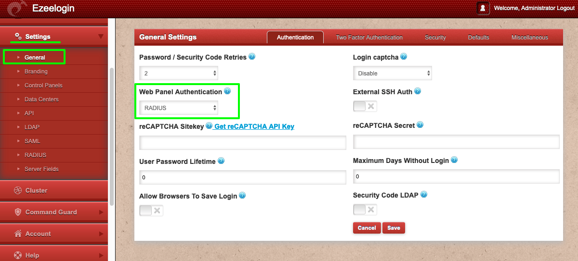The image size is (578, 261).
Task: Open help icon for External SSH Auth
Action: pos(418,91)
